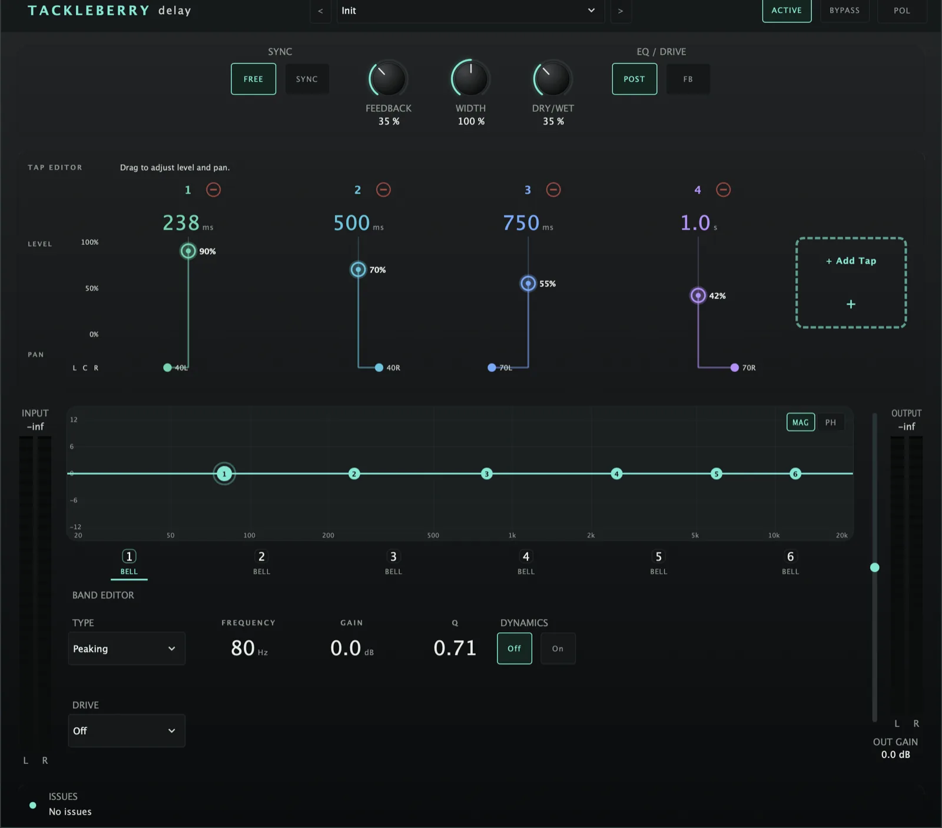This screenshot has width=942, height=828.
Task: Open the Init preset dropdown
Action: [470, 11]
